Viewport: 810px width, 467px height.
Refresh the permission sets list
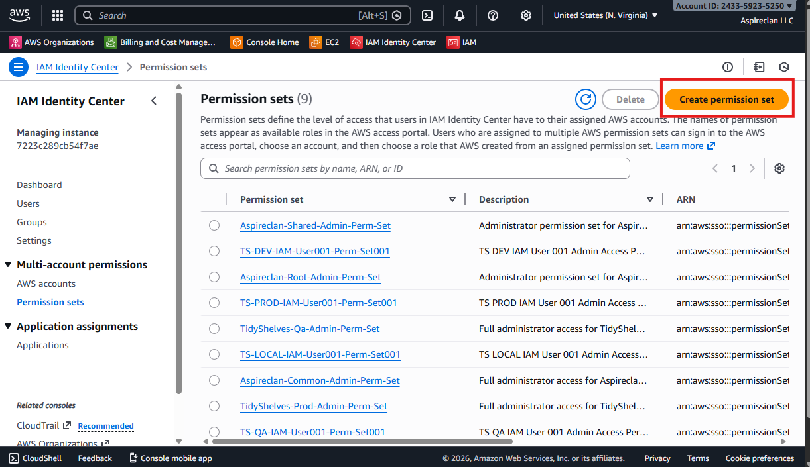coord(586,99)
